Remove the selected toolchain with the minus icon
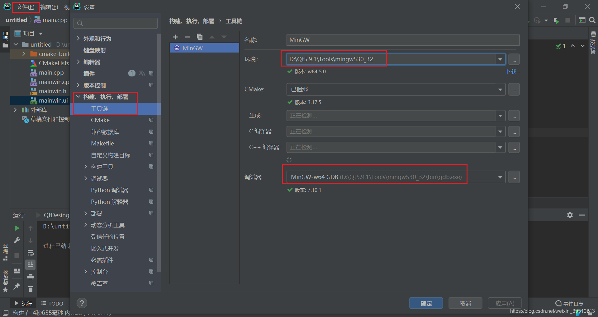 187,37
